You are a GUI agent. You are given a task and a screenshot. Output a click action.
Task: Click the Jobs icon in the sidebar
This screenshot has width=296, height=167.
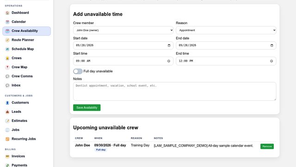pyautogui.click(x=7, y=130)
